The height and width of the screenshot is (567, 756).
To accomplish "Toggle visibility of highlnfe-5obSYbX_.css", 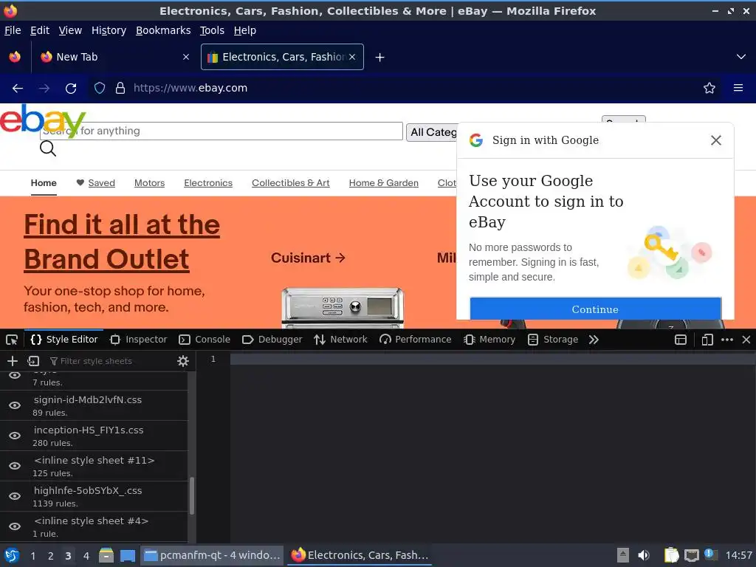I will (x=15, y=497).
